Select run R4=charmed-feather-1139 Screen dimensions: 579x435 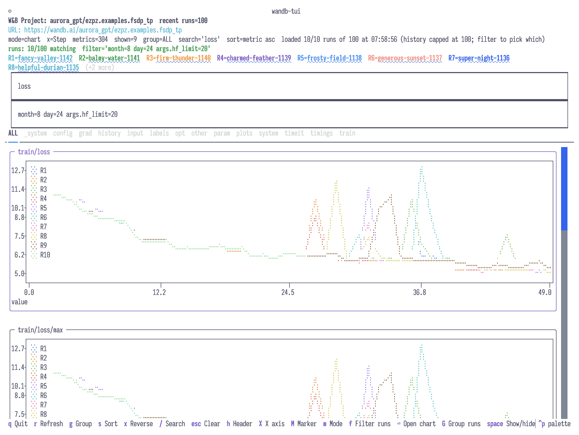pyautogui.click(x=254, y=58)
